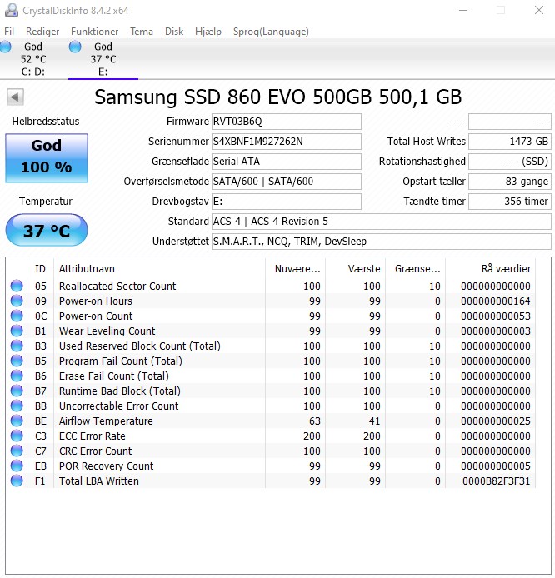Open the Fil menu
This screenshot has height=578, width=555.
[x=9, y=32]
